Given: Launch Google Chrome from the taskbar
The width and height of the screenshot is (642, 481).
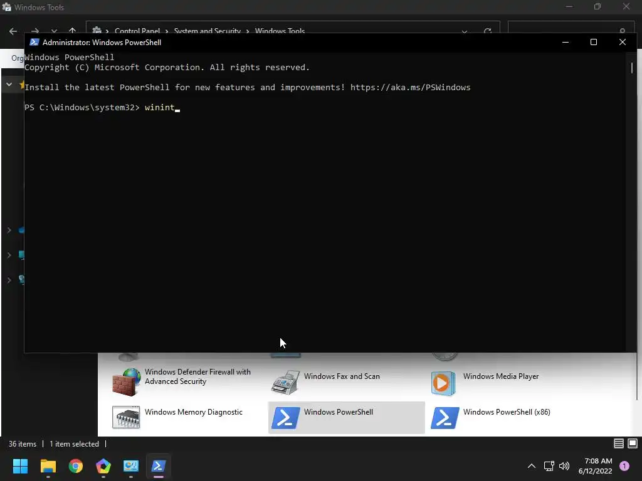Looking at the screenshot, I should click(x=76, y=466).
